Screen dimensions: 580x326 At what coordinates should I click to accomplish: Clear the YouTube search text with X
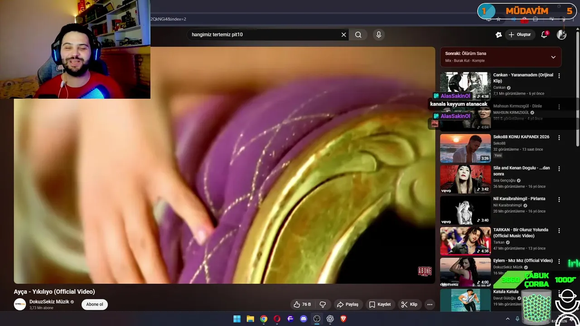[x=343, y=35]
